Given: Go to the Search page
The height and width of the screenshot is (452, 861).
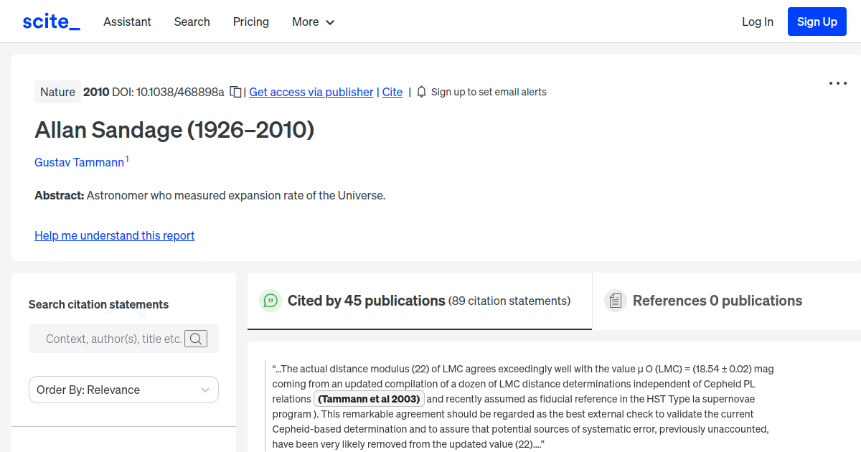Looking at the screenshot, I should coord(192,22).
